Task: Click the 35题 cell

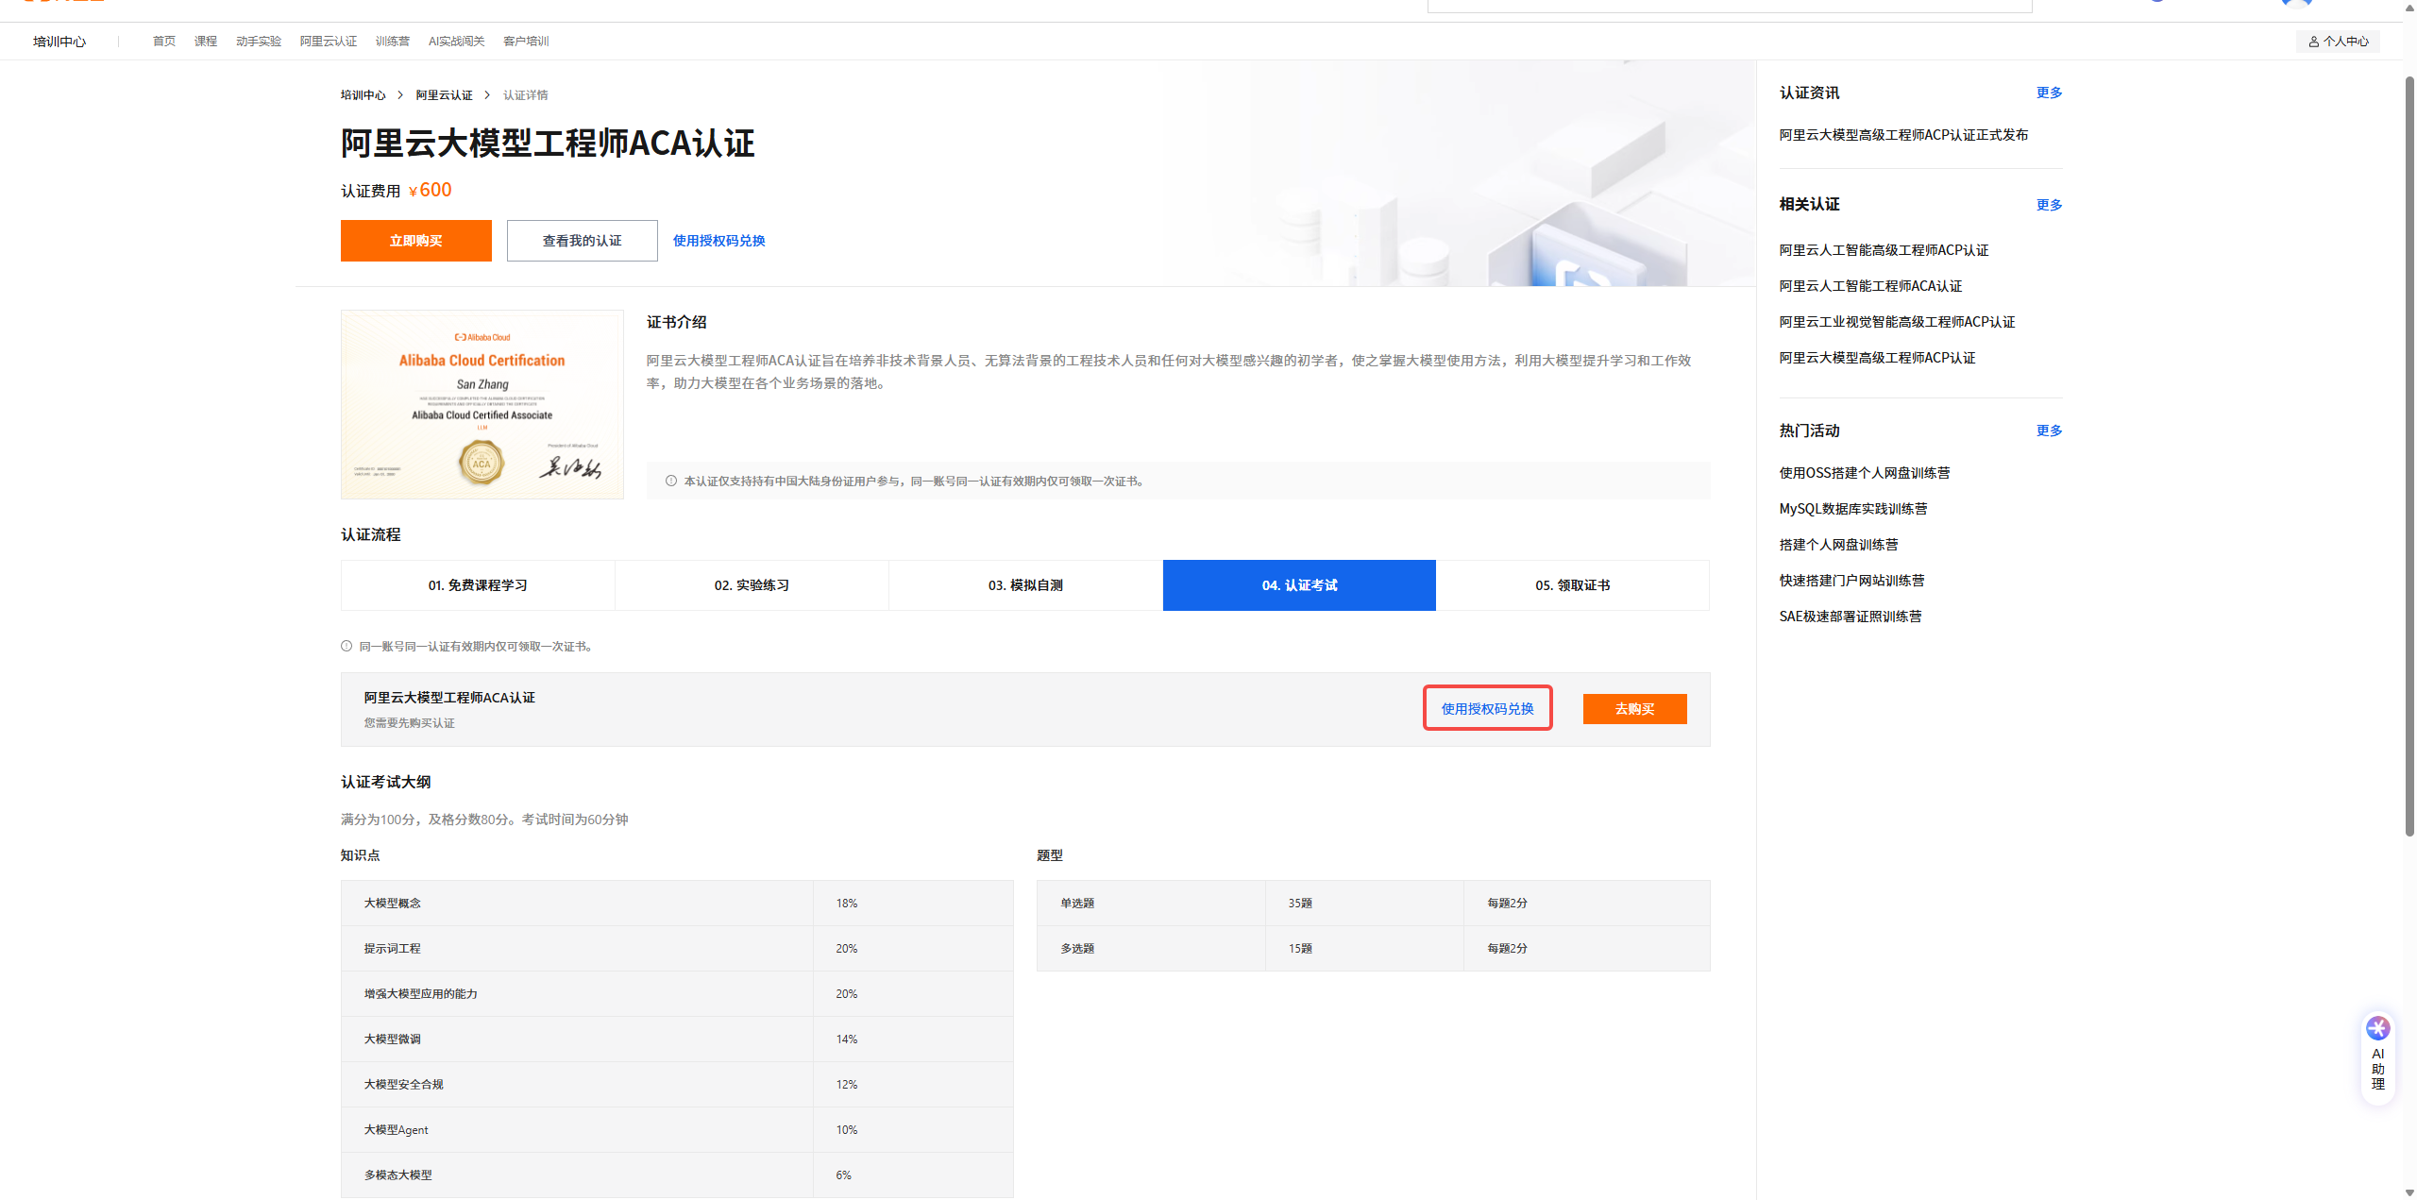Action: [x=1364, y=904]
